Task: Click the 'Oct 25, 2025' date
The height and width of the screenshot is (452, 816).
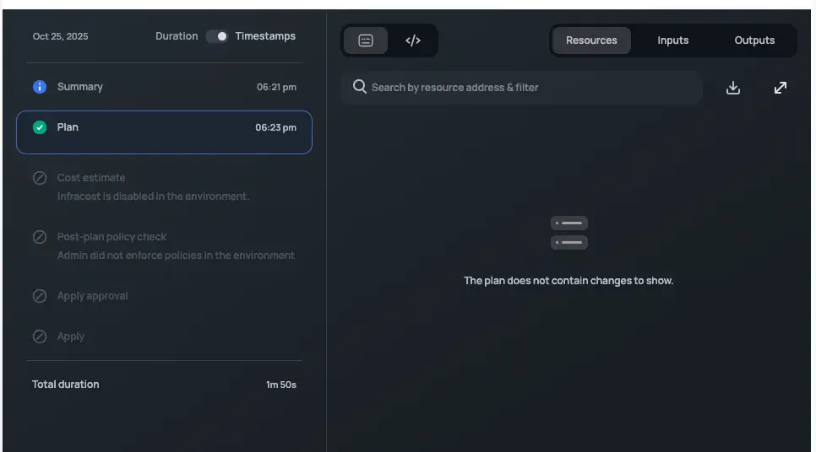Action: [60, 36]
